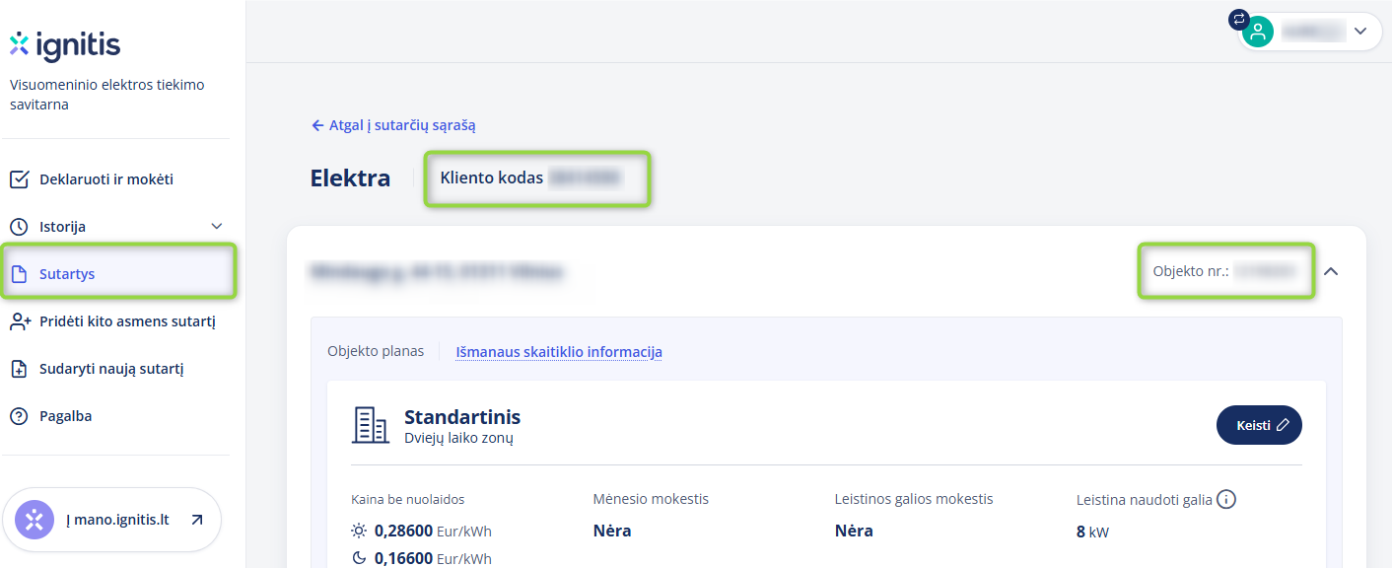Open Į mano.ignitis.lt link button
Viewport: 1392px width, 568px height.
111,520
